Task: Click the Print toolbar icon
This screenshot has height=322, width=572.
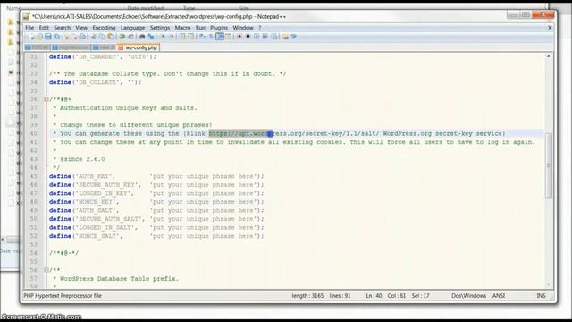Action: [83, 37]
